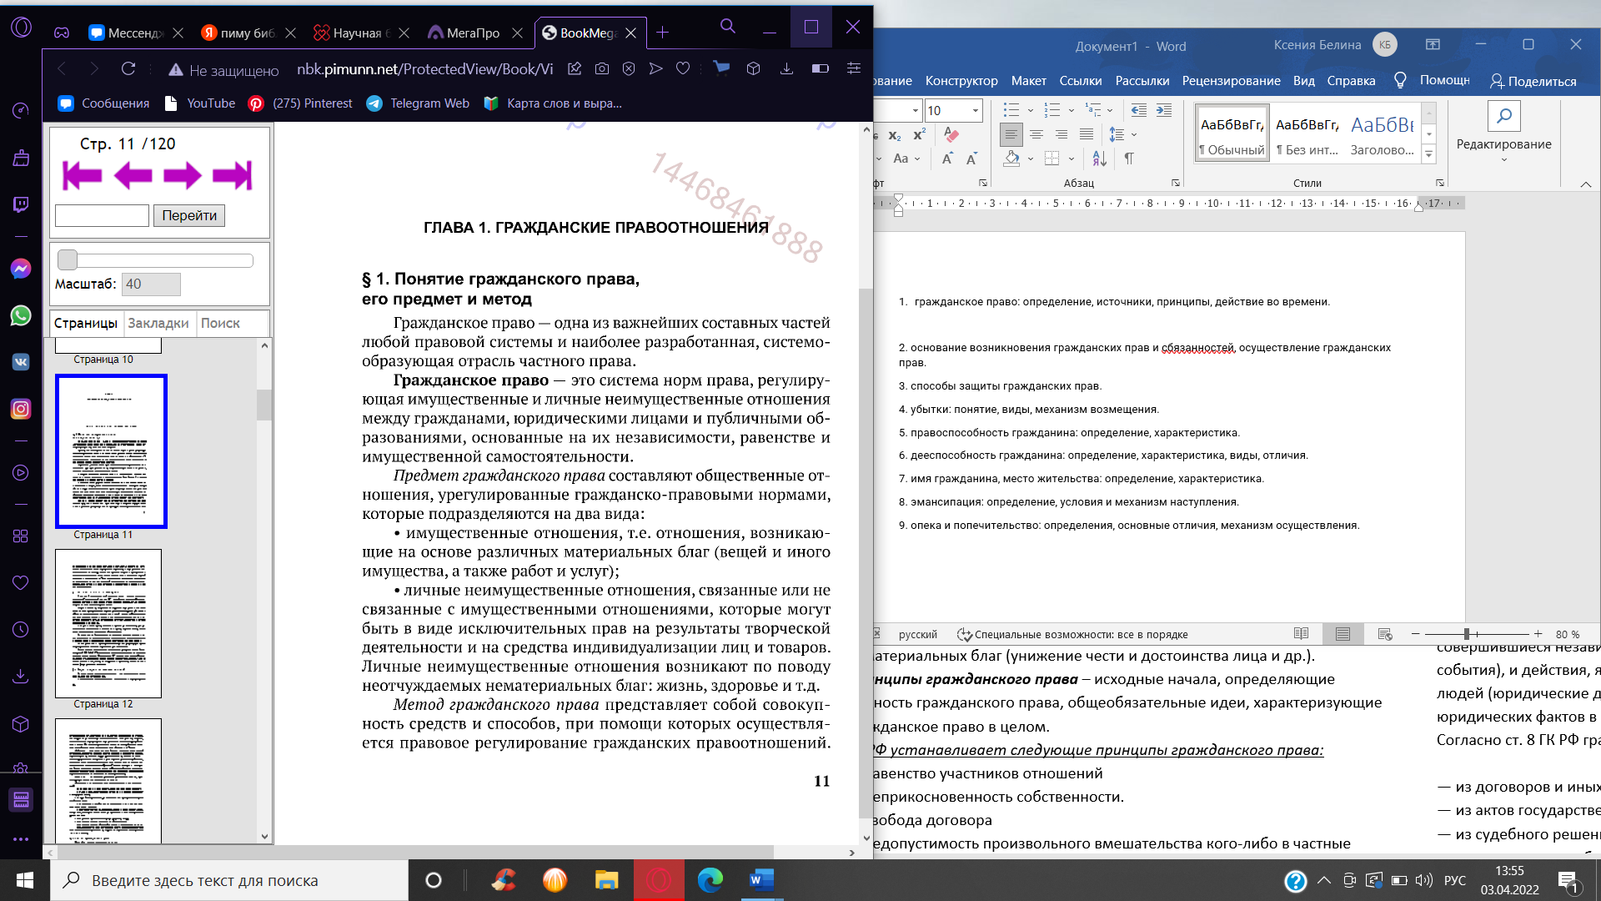Toggle Opera battery saver icon

[x=820, y=68]
